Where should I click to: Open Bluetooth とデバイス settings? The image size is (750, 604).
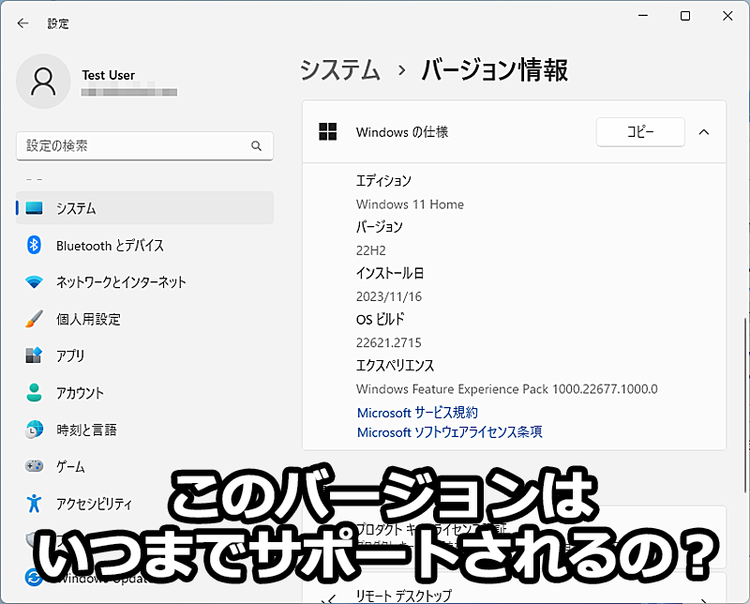pyautogui.click(x=109, y=246)
